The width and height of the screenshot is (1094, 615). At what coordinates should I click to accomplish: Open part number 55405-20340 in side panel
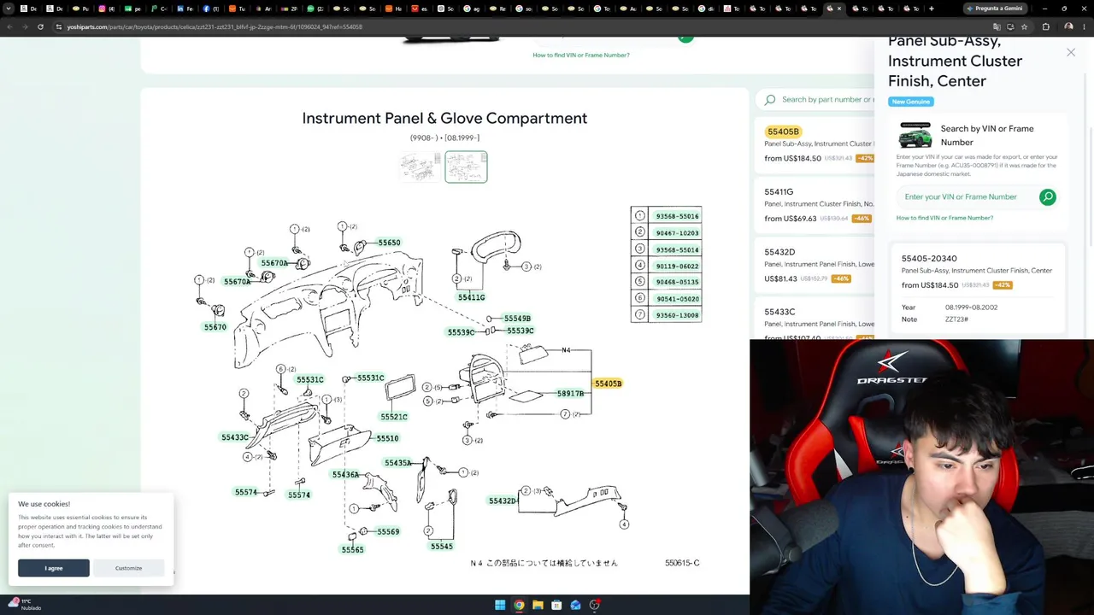[929, 258]
